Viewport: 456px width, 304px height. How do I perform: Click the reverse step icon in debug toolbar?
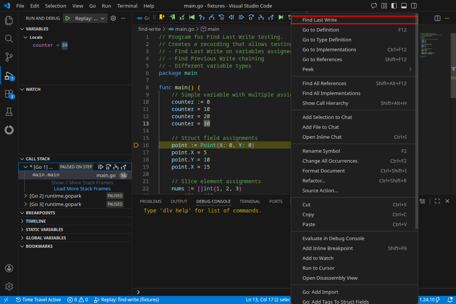pos(232,18)
